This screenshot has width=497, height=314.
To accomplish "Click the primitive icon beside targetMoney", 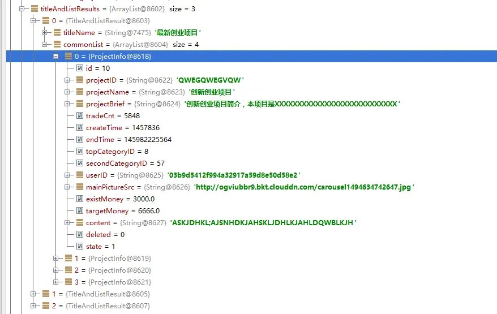I will 80,210.
